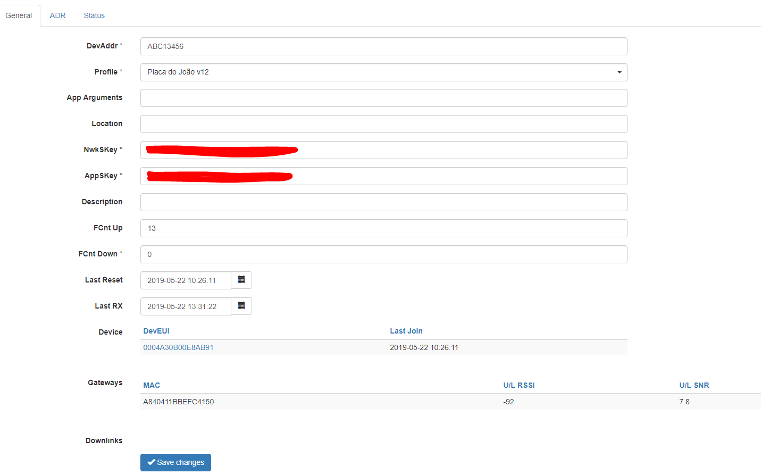Switch to the Status tab
This screenshot has height=474, width=761.
coord(94,15)
